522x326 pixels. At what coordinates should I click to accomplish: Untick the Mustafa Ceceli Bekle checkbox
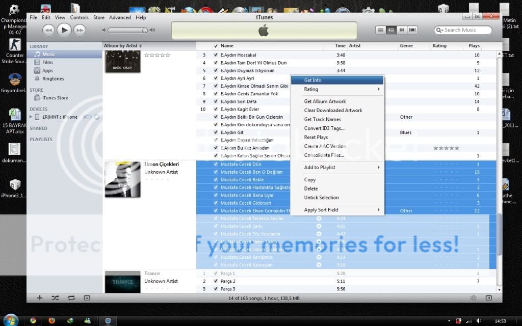[216, 180]
